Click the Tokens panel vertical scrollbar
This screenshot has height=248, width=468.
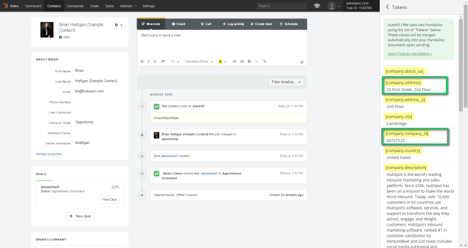pos(461,65)
